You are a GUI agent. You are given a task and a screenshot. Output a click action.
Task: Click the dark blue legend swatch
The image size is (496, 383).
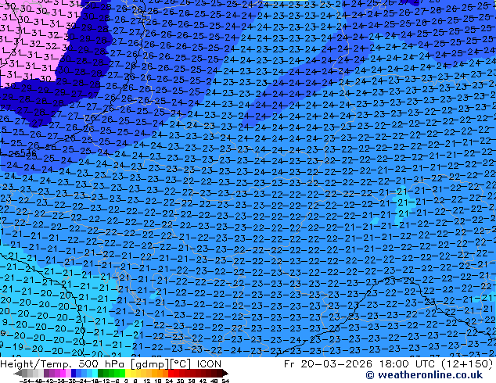coord(74,374)
